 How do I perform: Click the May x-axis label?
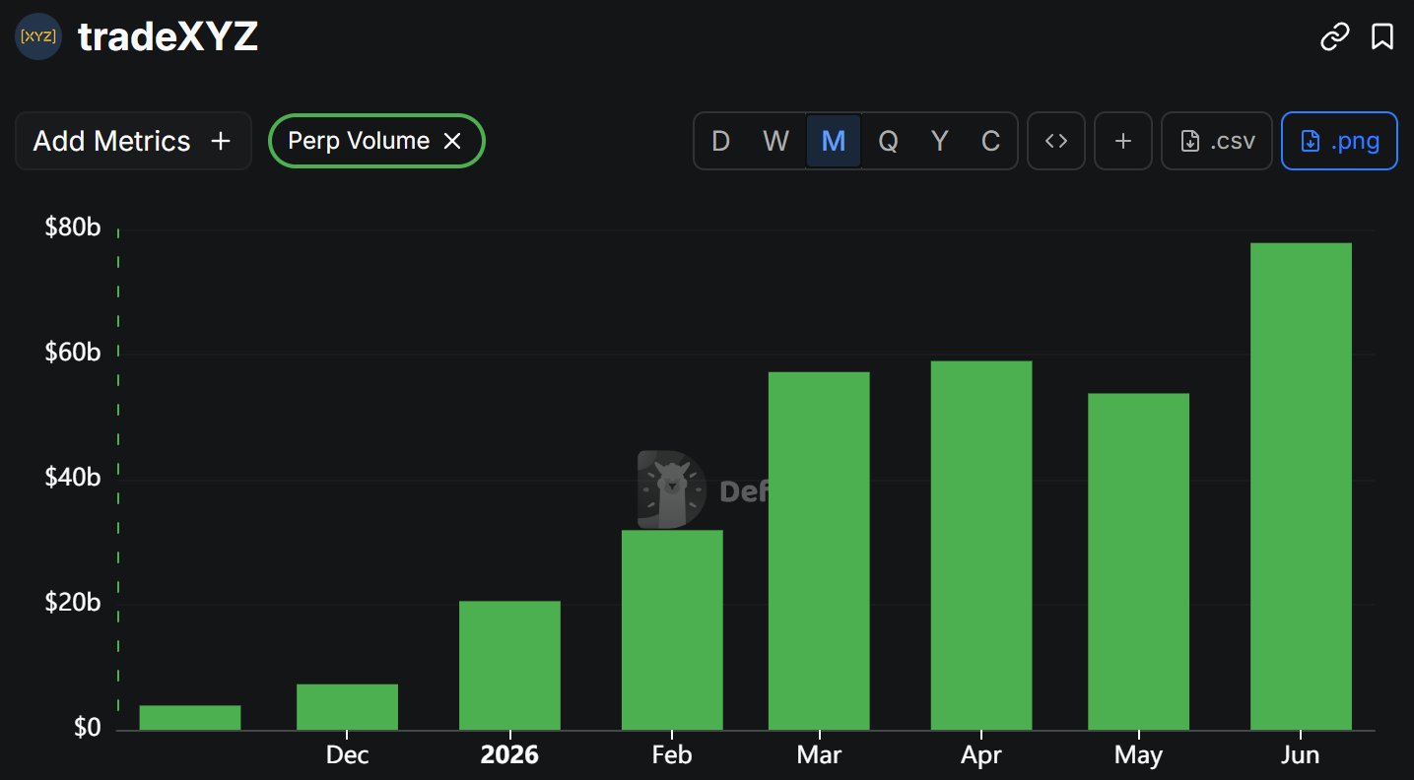pos(1138,755)
